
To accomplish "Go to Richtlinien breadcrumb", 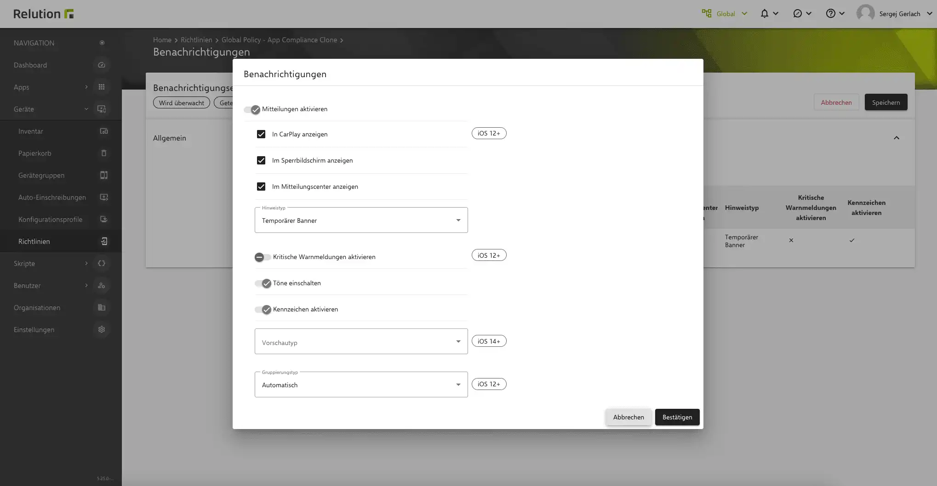I will (x=196, y=40).
